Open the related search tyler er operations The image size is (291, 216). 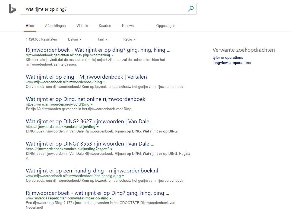[x=228, y=57]
